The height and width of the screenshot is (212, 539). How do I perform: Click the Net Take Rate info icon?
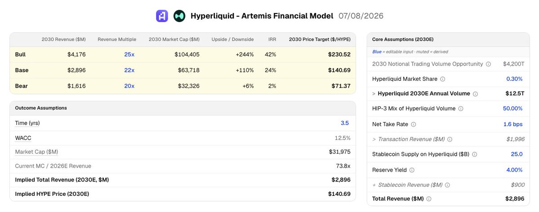pos(414,124)
